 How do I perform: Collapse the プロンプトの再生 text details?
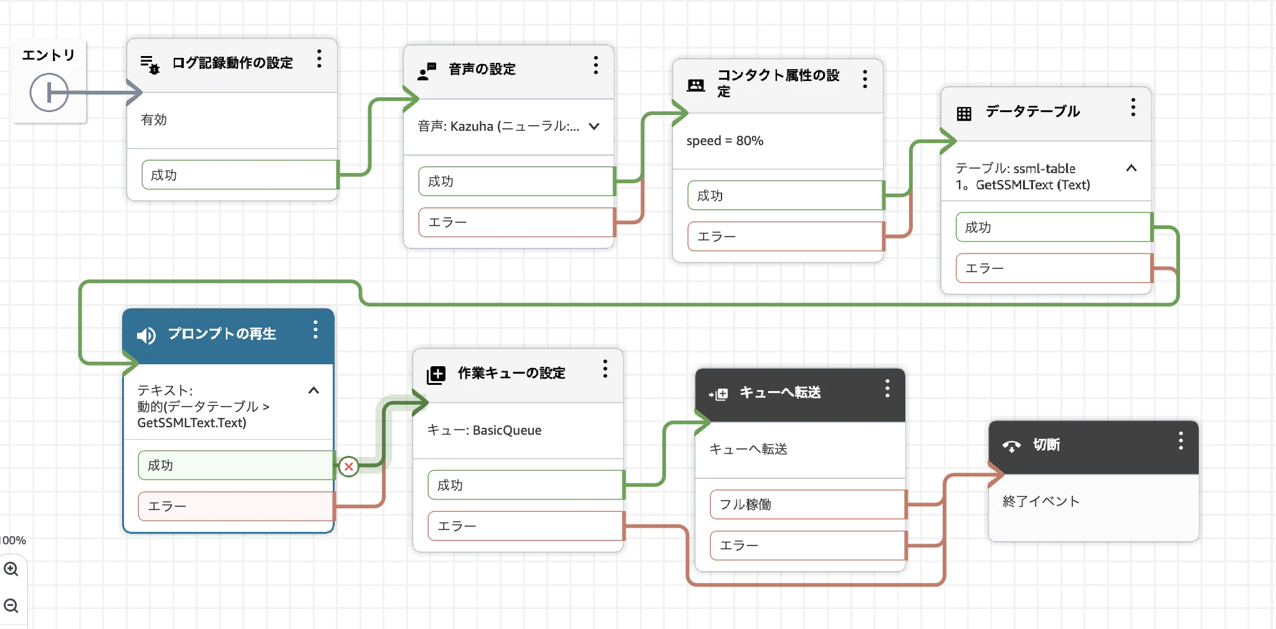(313, 390)
